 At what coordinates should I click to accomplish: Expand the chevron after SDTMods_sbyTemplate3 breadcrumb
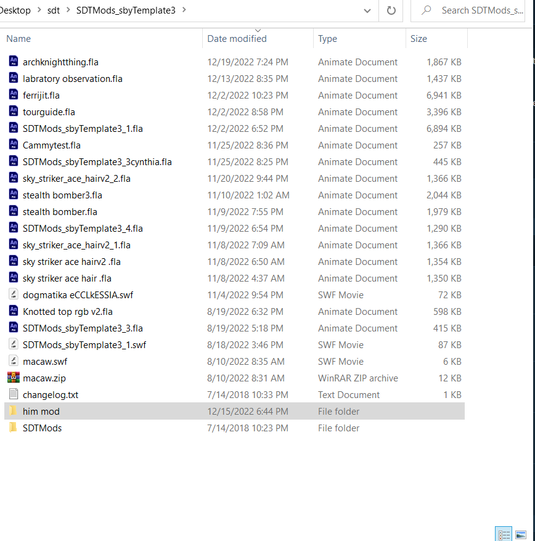coord(184,10)
